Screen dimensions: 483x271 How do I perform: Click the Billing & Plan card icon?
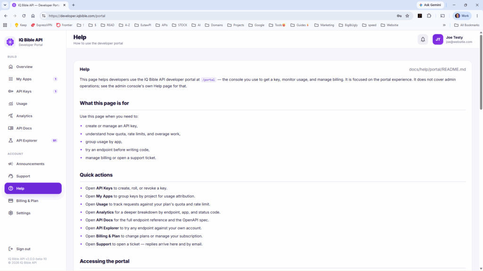click(x=11, y=200)
